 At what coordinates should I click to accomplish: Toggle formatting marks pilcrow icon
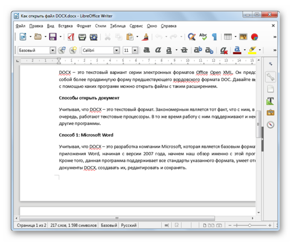pos(214,37)
